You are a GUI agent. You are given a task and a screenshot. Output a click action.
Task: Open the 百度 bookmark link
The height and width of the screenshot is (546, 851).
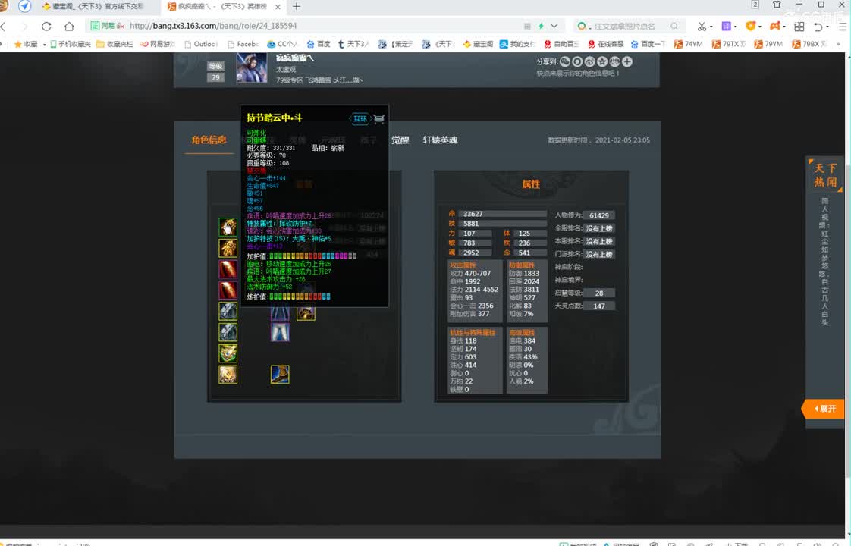[319, 44]
